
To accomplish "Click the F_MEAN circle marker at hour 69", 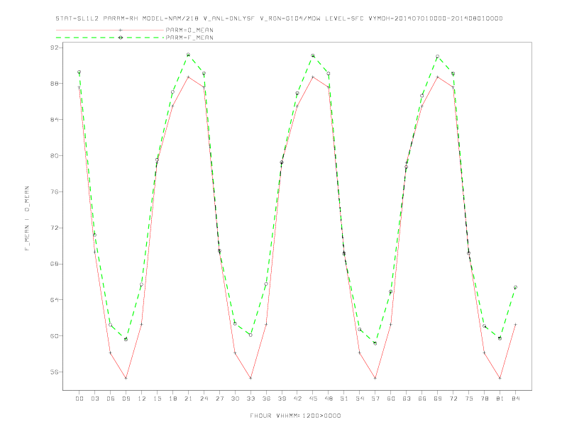I will (x=438, y=57).
